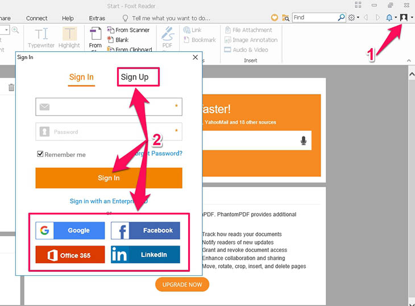415x306 pixels.
Task: Add a Bookmark
Action: [x=200, y=40]
